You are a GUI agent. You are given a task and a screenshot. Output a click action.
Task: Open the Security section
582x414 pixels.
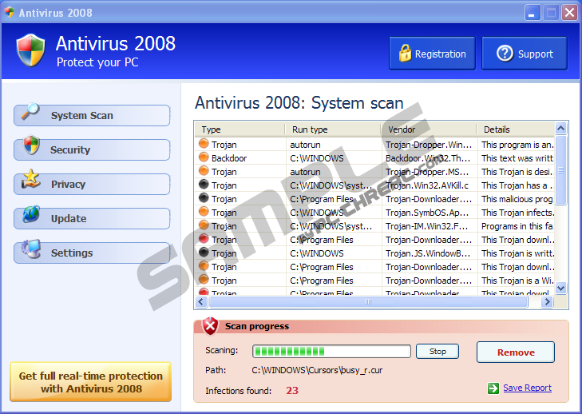coord(92,149)
